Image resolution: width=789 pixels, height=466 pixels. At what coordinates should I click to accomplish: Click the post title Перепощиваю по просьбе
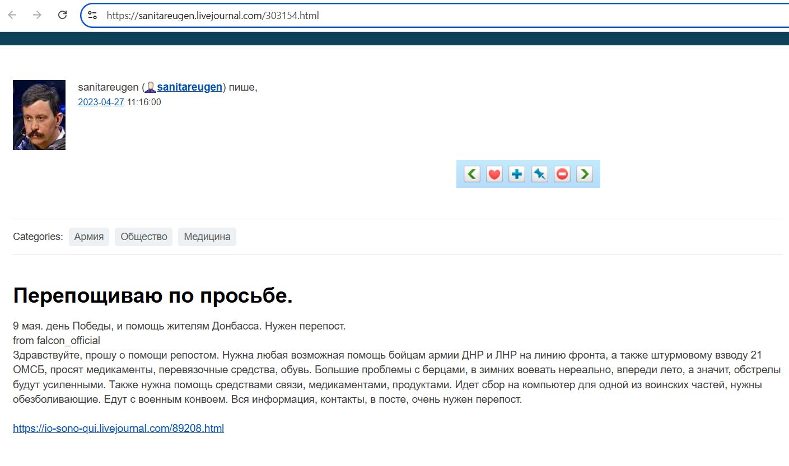[153, 296]
